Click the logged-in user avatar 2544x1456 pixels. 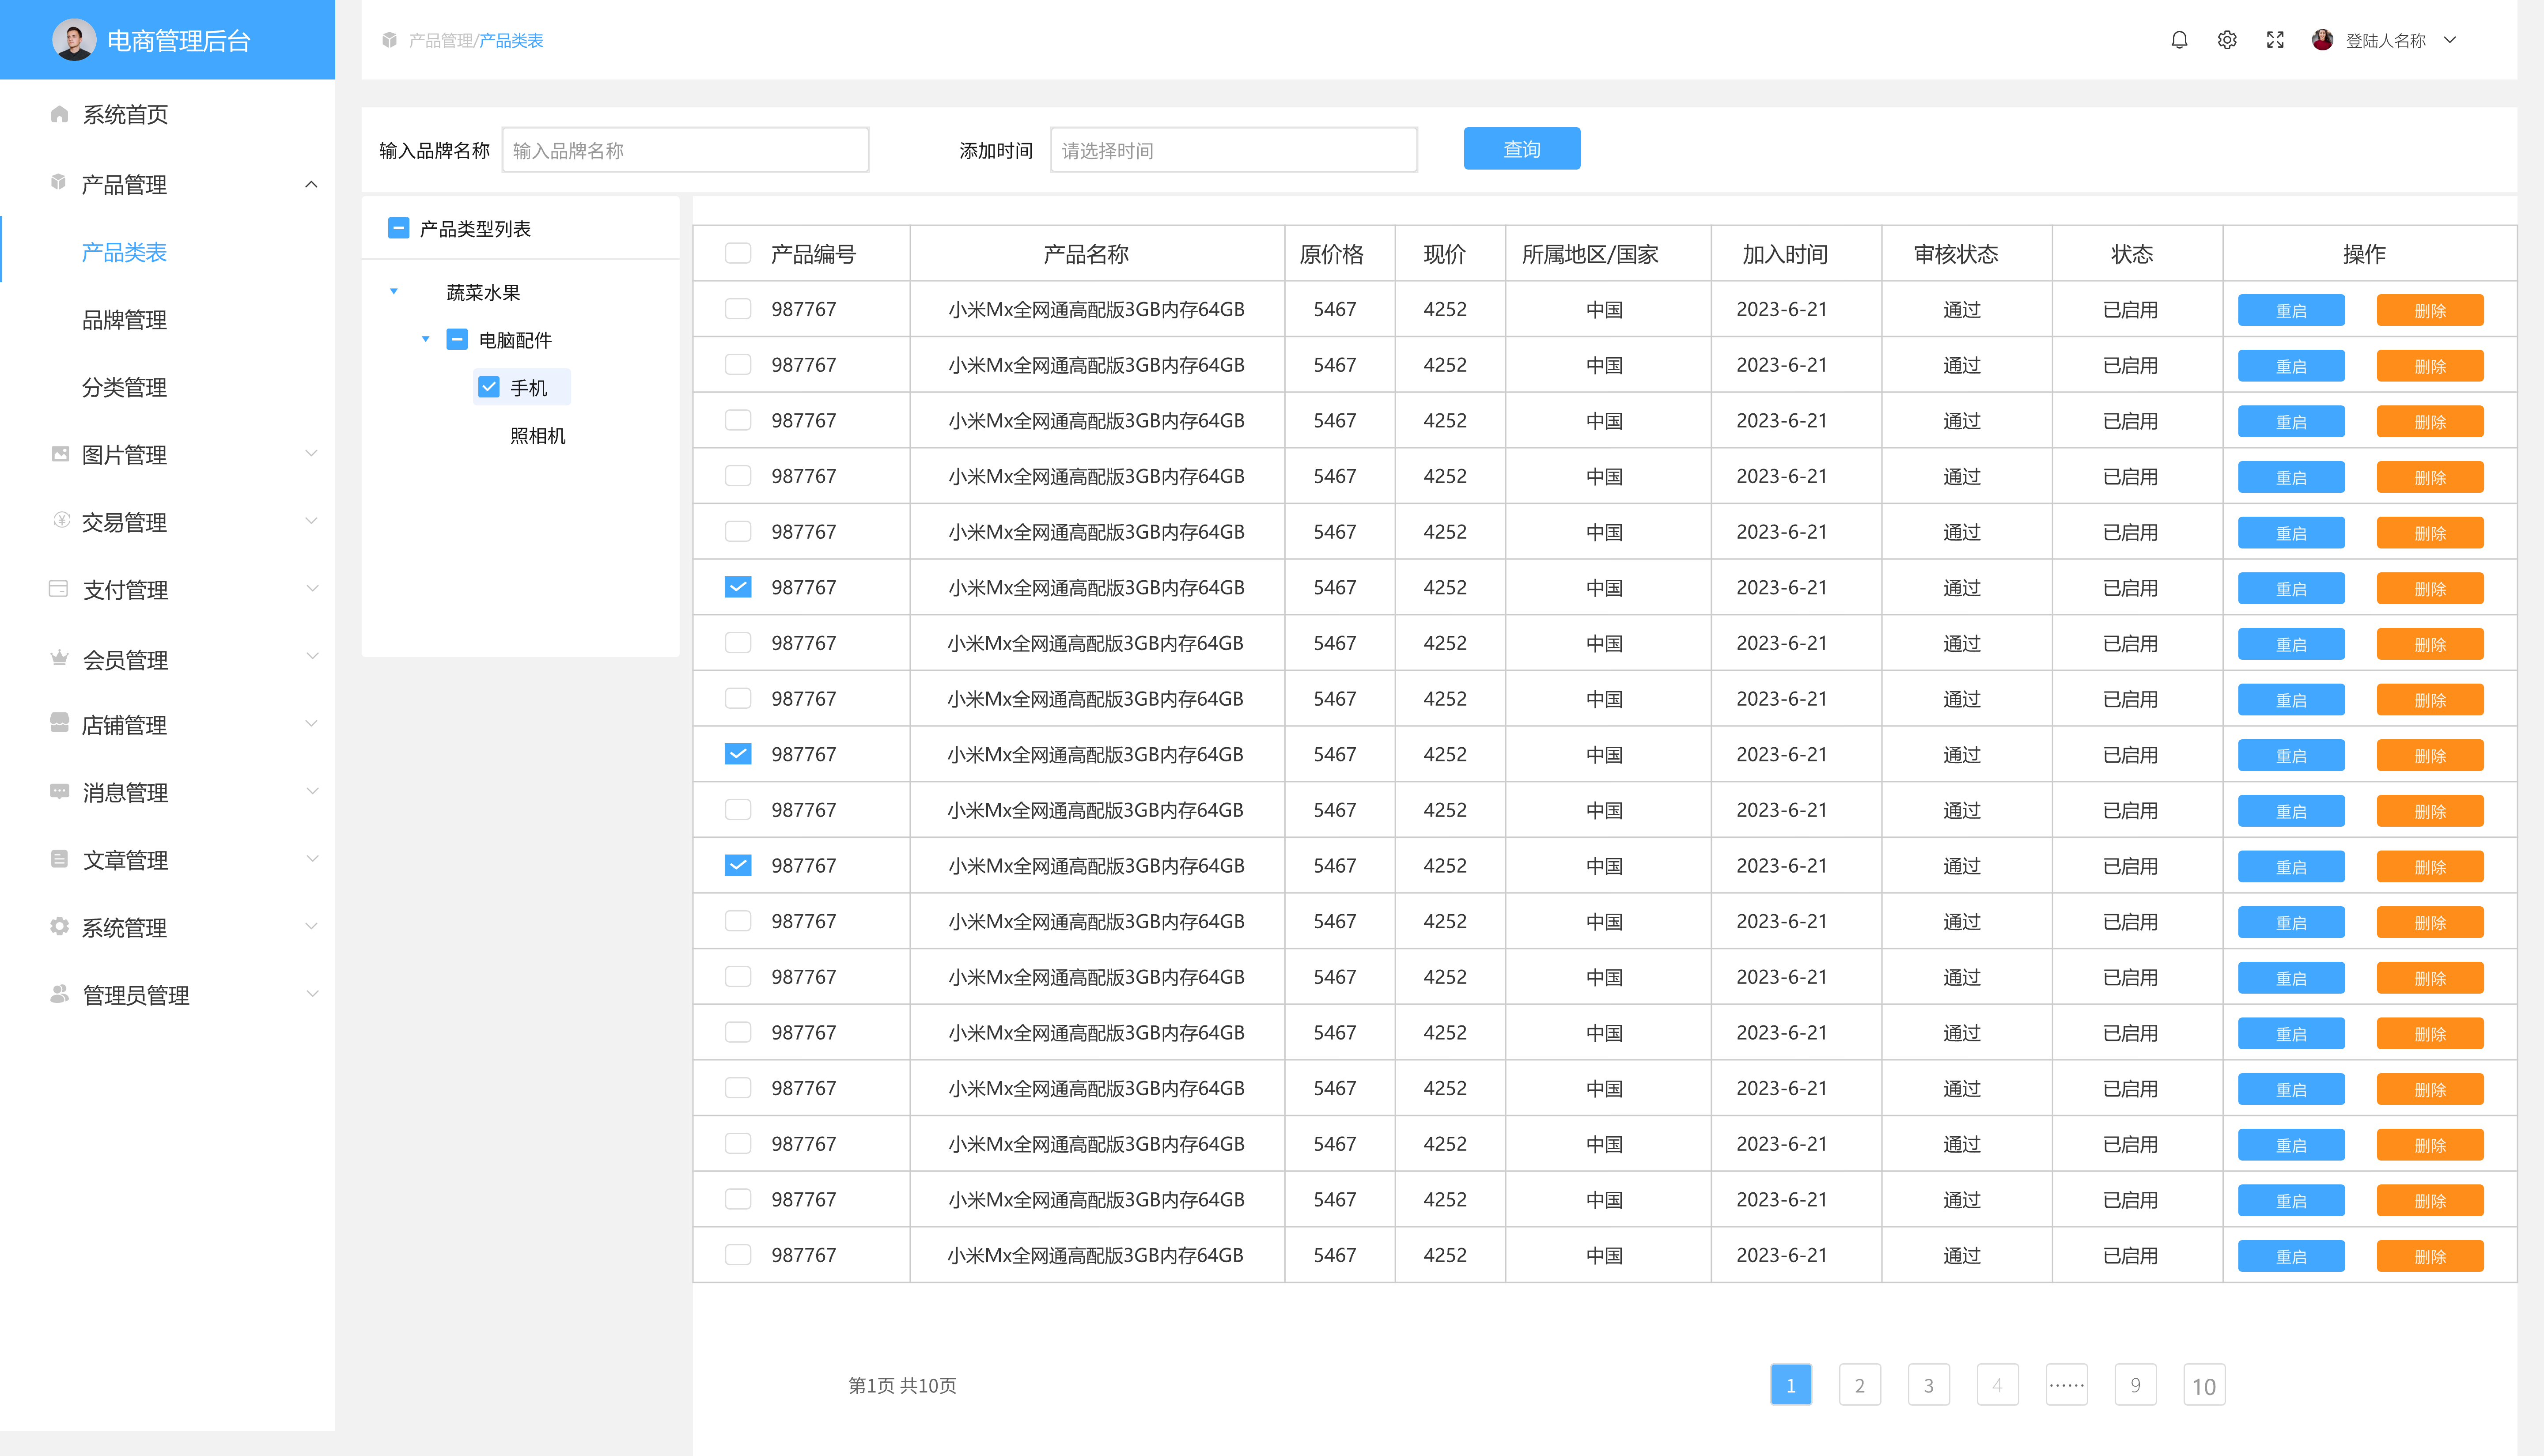(x=2322, y=40)
